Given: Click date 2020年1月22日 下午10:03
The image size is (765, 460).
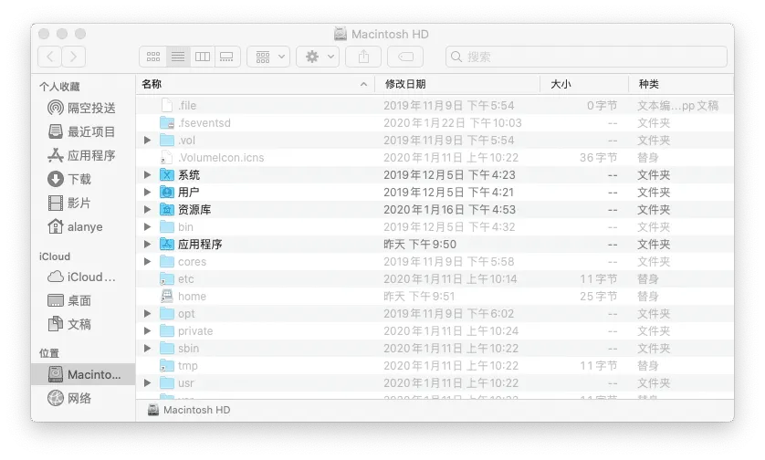Looking at the screenshot, I should click(452, 123).
